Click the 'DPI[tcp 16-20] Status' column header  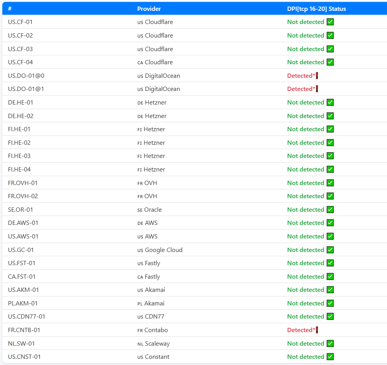pyautogui.click(x=317, y=9)
